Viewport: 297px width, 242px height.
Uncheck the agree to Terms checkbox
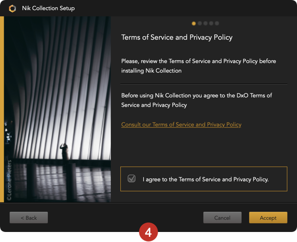click(x=131, y=179)
